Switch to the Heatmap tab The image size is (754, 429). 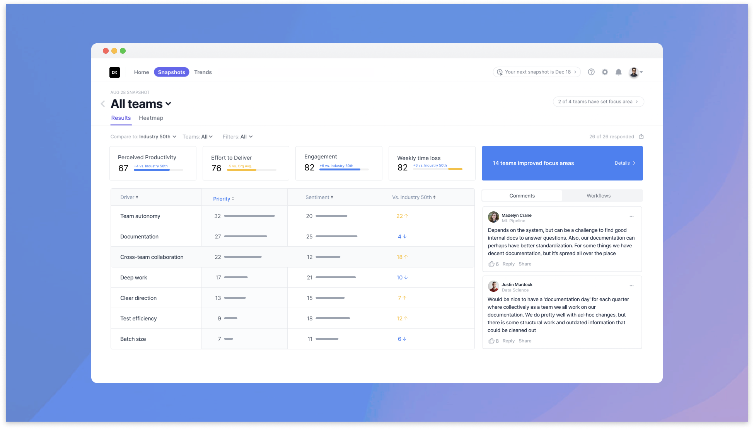(151, 118)
